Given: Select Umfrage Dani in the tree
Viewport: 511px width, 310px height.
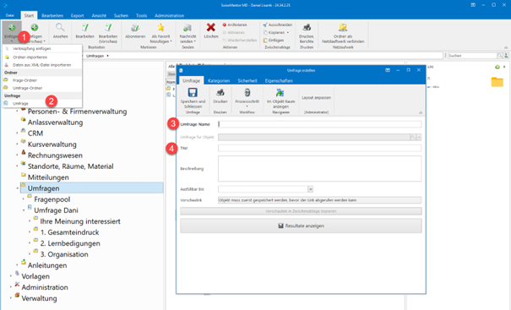Looking at the screenshot, I should click(x=56, y=210).
